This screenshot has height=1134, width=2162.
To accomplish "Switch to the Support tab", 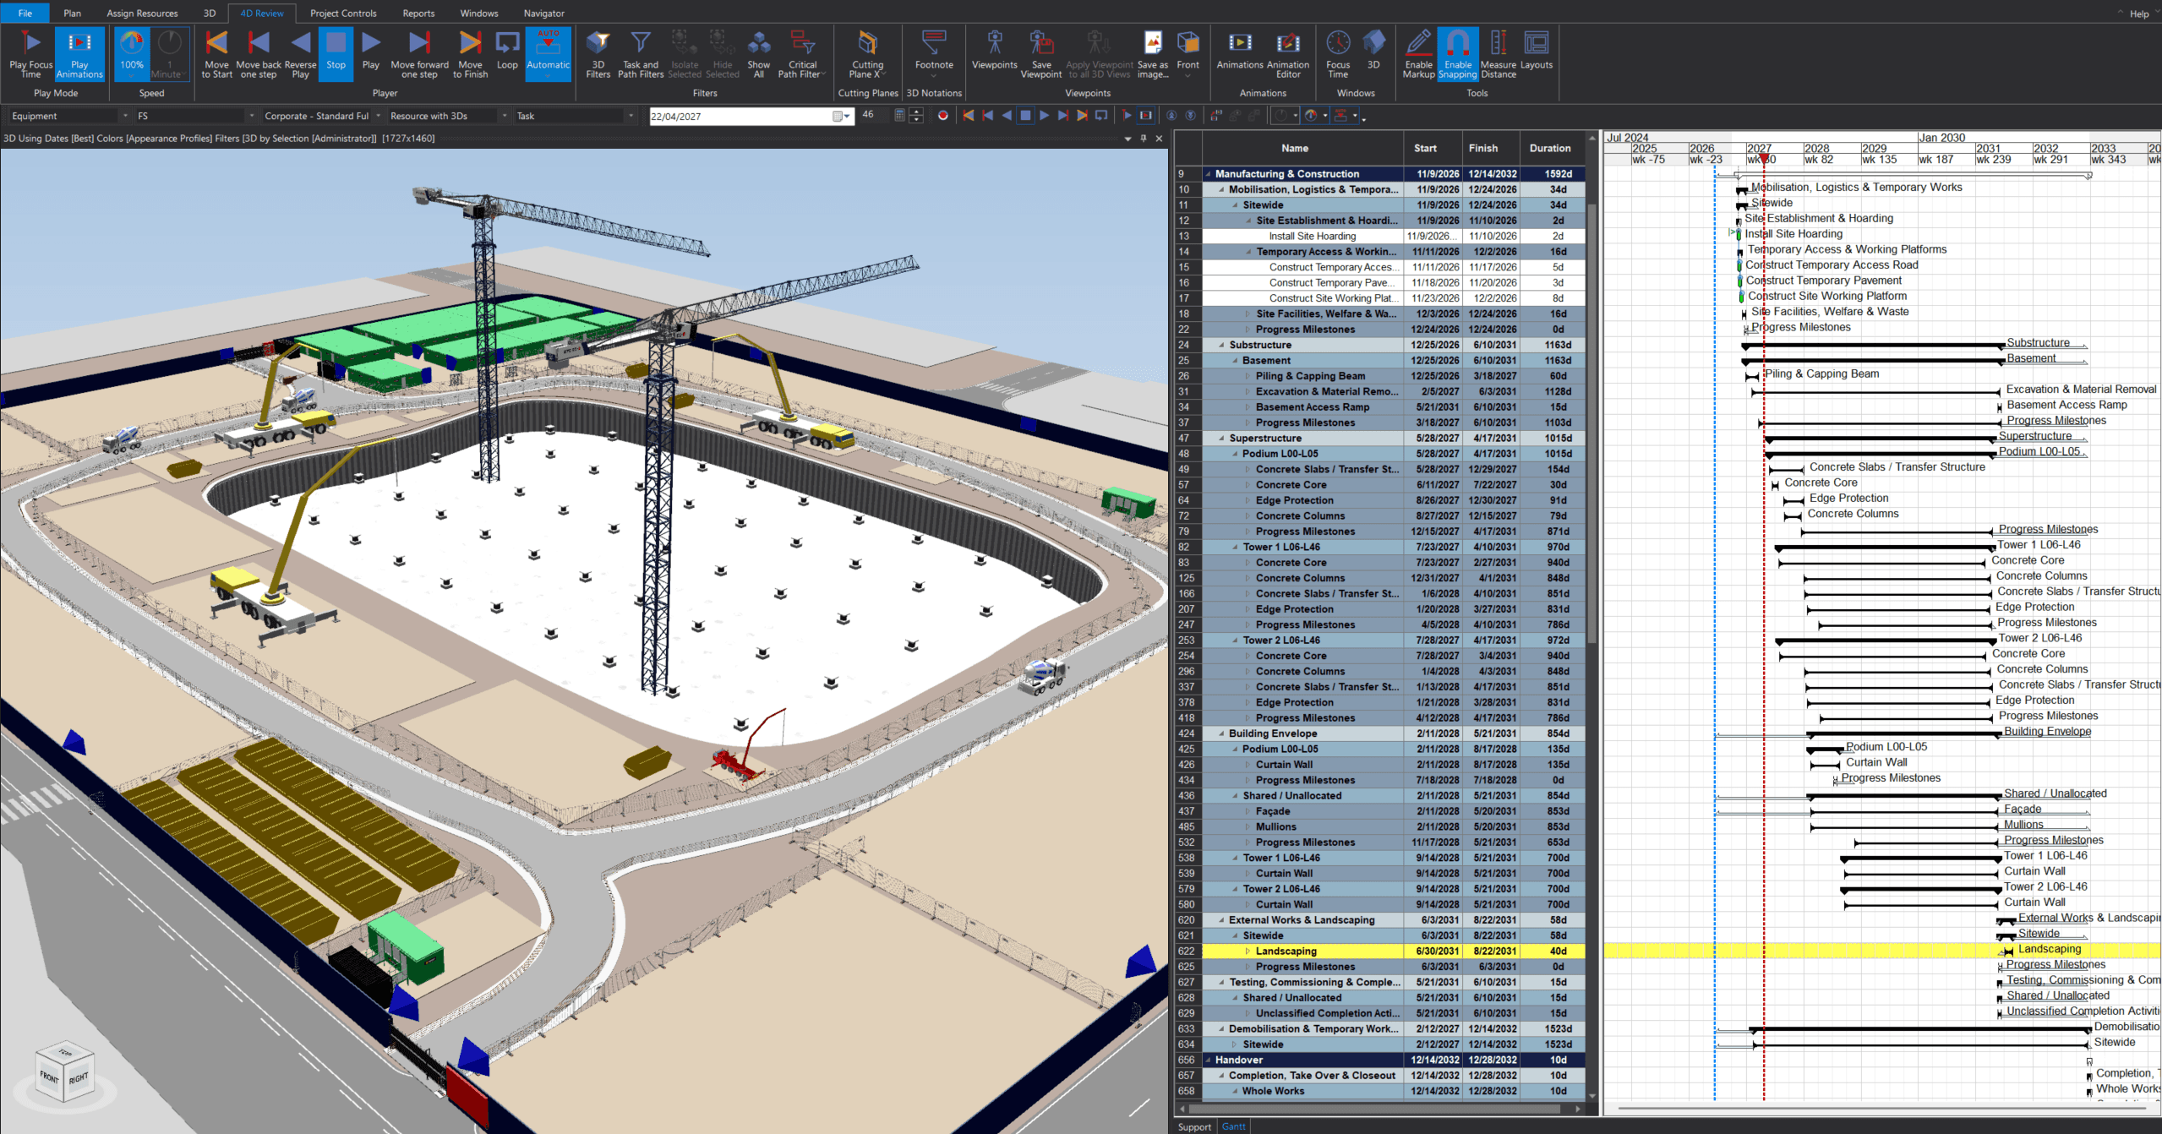I will click(x=1193, y=1126).
